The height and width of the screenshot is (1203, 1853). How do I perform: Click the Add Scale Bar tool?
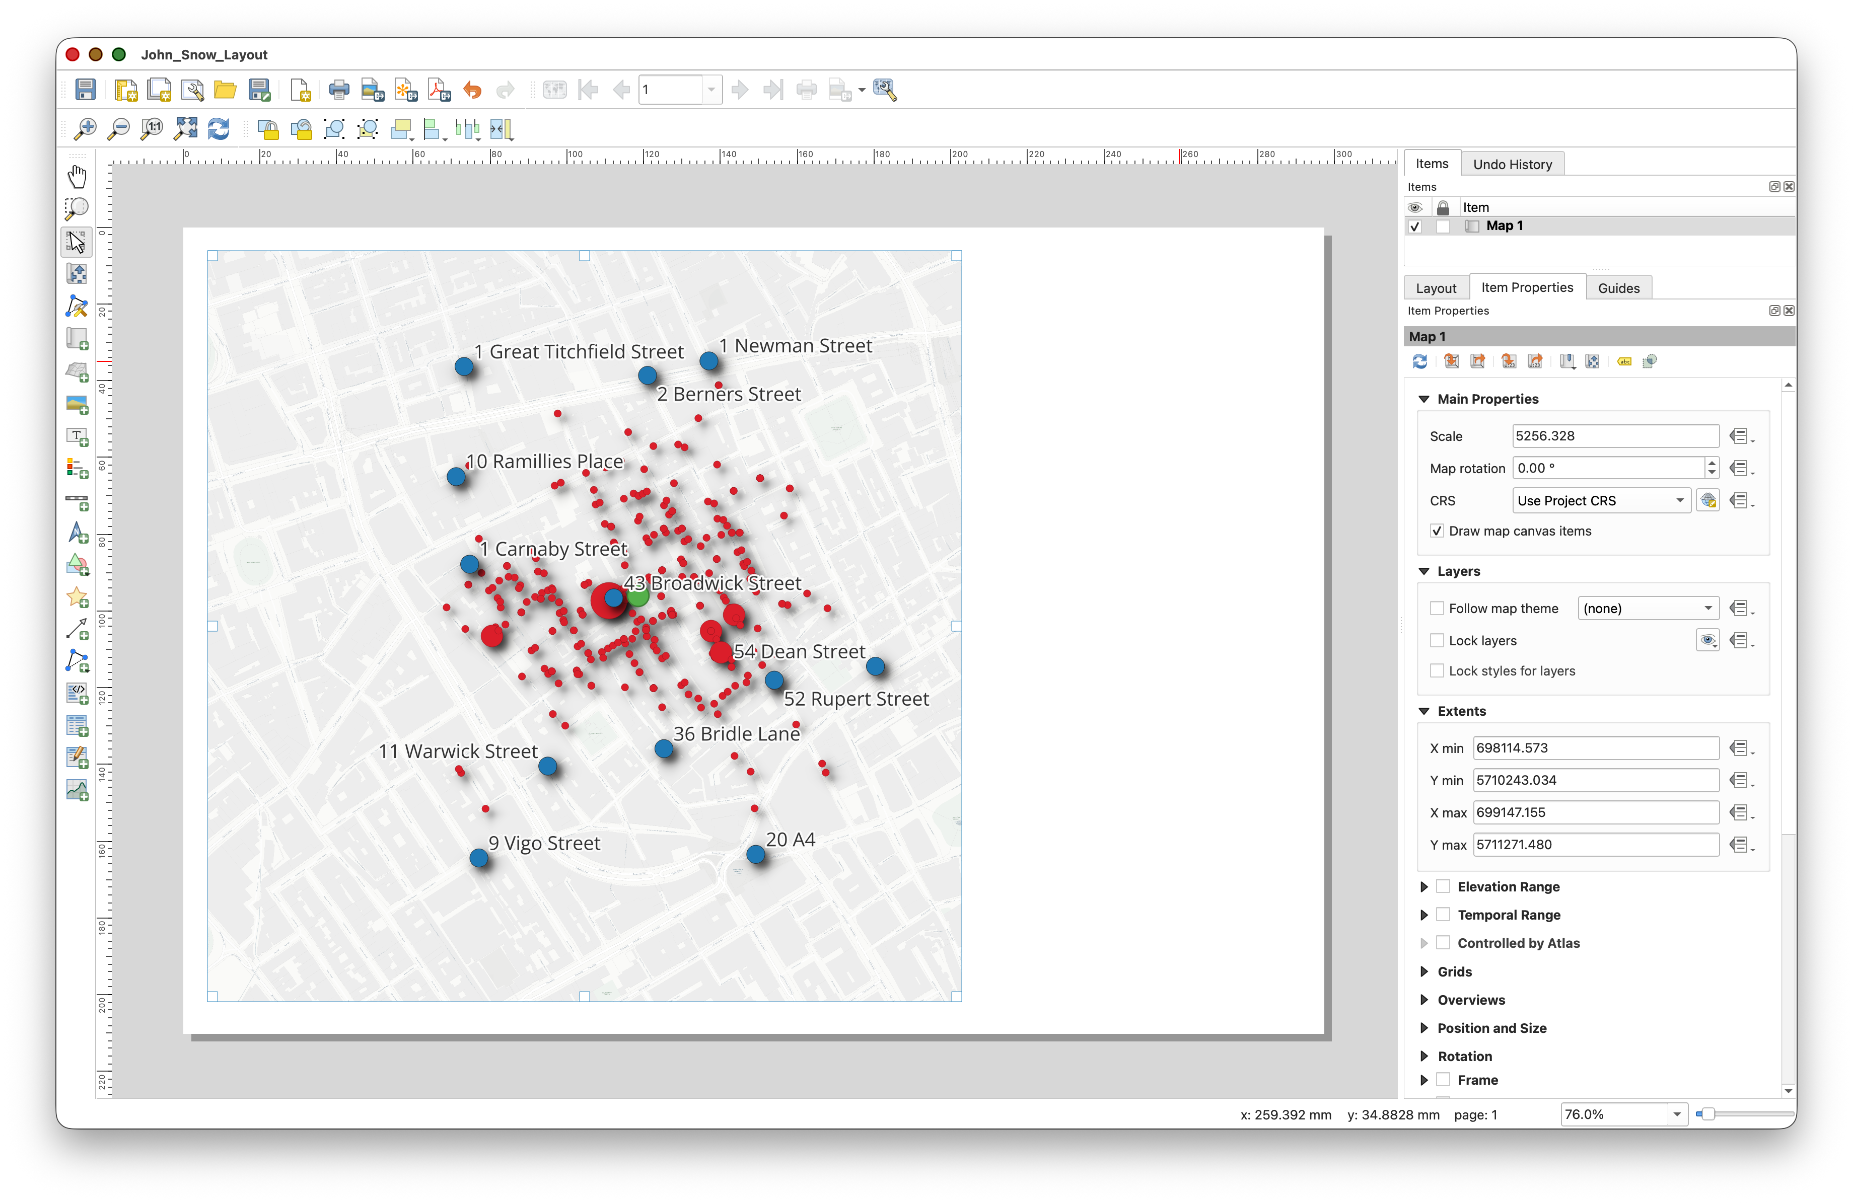point(77,501)
